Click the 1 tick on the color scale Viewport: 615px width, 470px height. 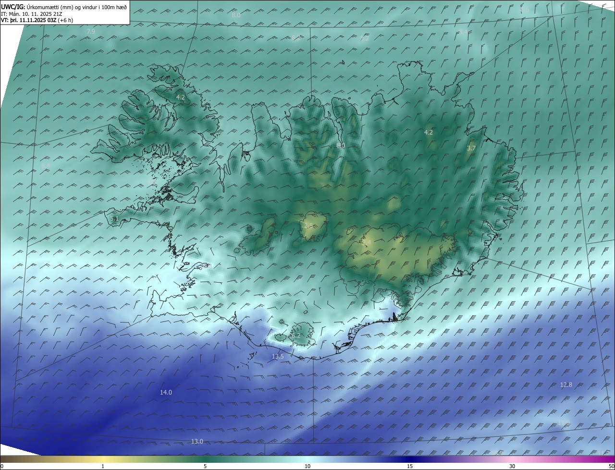pos(103,466)
